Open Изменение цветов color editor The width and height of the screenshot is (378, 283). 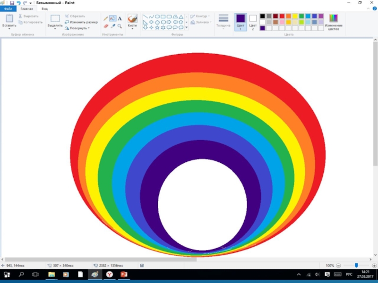(x=334, y=22)
